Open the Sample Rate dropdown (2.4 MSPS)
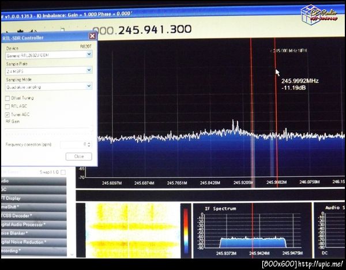The height and width of the screenshot is (270, 346). [49, 71]
